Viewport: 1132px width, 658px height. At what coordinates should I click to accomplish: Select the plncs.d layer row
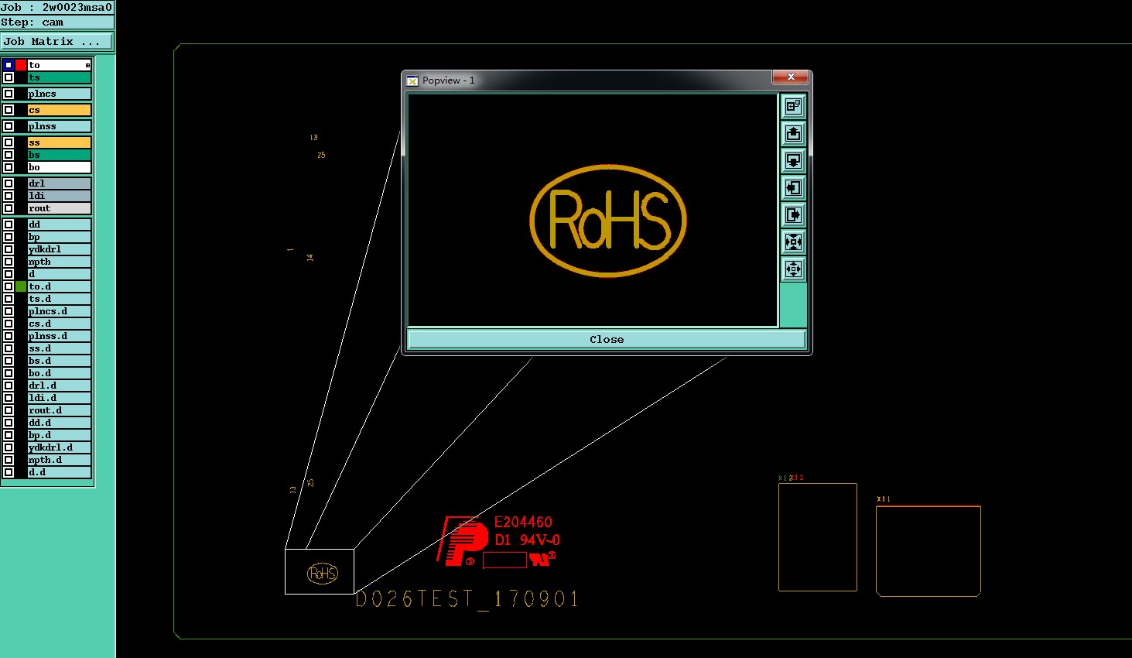click(60, 311)
